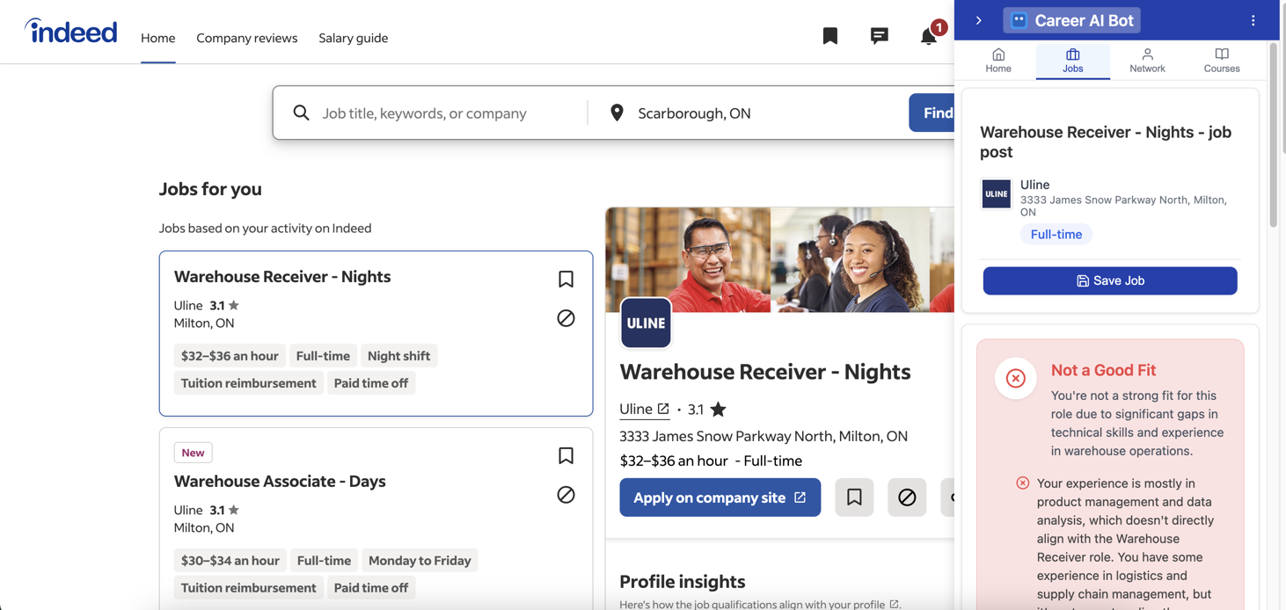Viewport: 1286px width, 610px height.
Task: Open the Home tab in Indeed nav
Action: coord(157,38)
